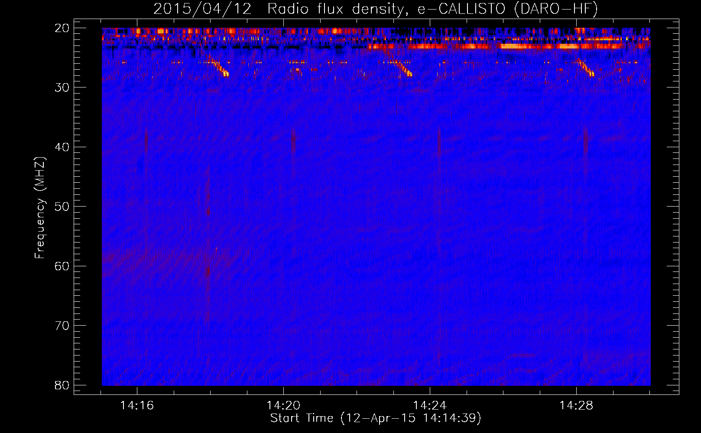Click the 'Start Time (12-Apr-15 14:14:39)' label
Screen dimensions: 701x433
pyautogui.click(x=376, y=418)
